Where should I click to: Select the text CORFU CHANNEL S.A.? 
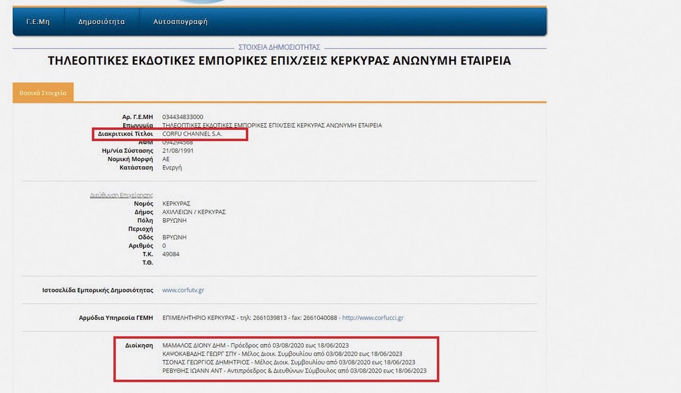coord(192,134)
